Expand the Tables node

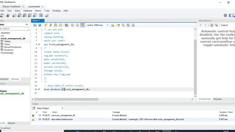click(x=7, y=41)
